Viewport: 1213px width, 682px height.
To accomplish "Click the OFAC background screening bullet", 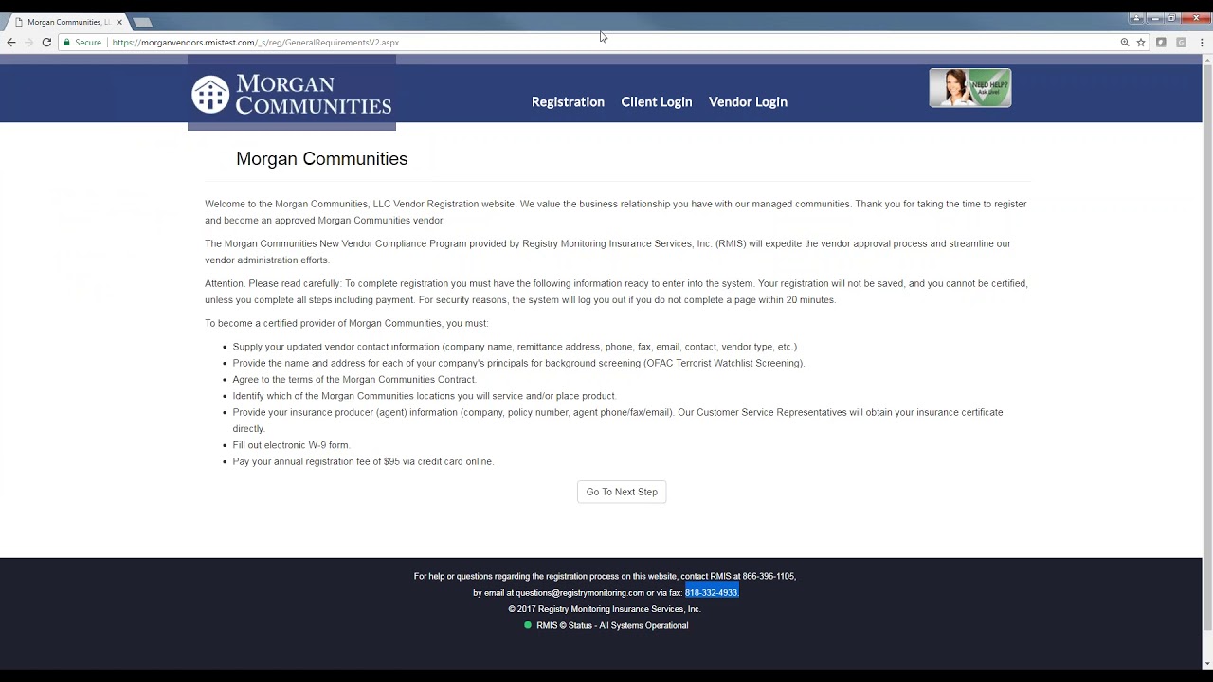I will tap(518, 363).
